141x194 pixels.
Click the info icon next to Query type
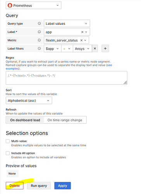[x=39, y=24]
